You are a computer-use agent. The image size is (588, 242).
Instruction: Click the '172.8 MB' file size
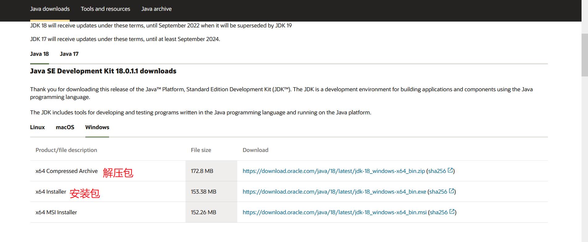(x=202, y=171)
